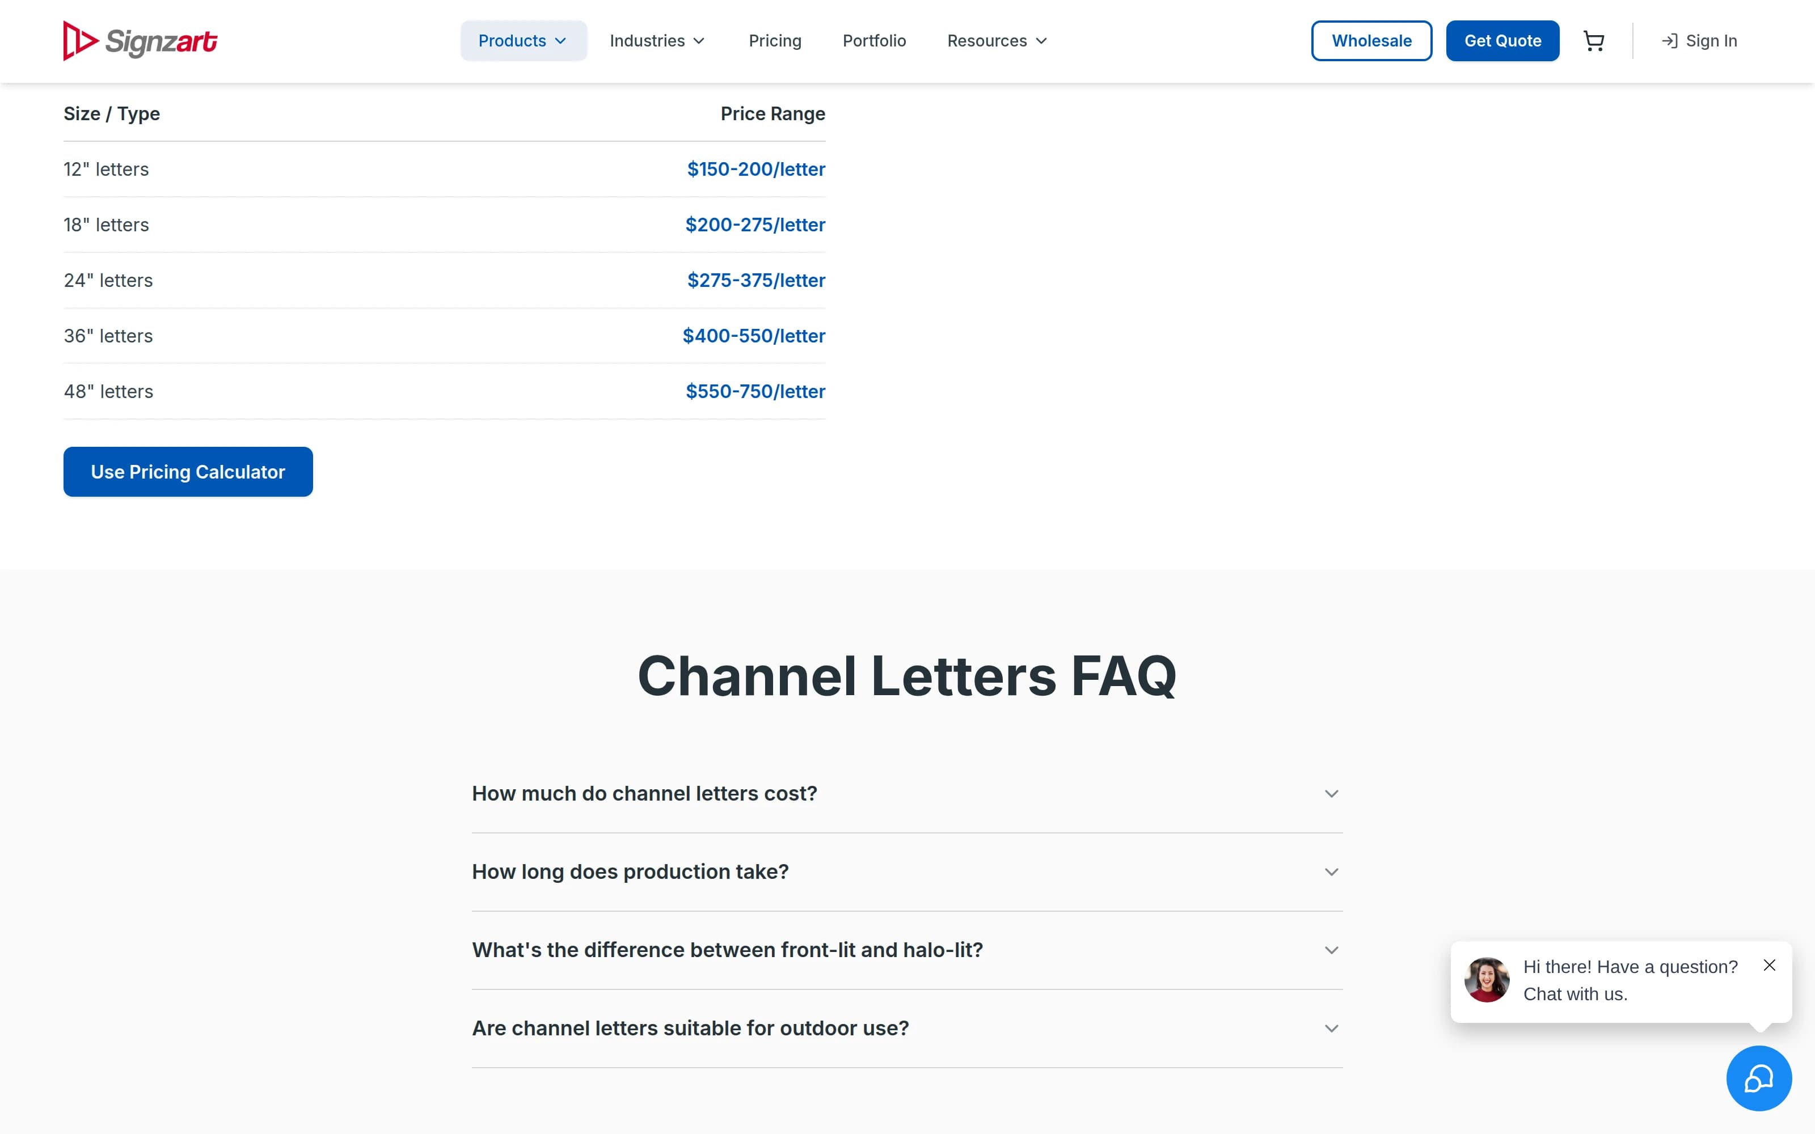Click the chat agent avatar photo

pyautogui.click(x=1487, y=980)
